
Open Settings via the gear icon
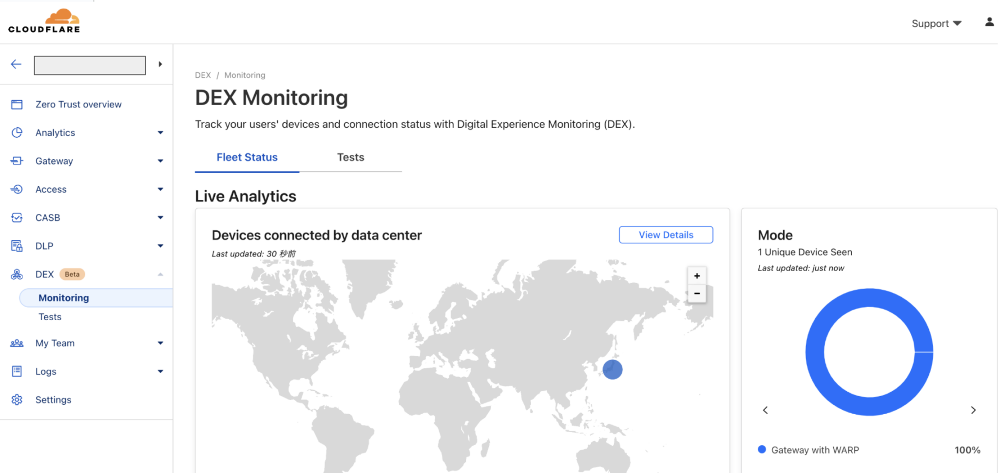[x=17, y=400]
